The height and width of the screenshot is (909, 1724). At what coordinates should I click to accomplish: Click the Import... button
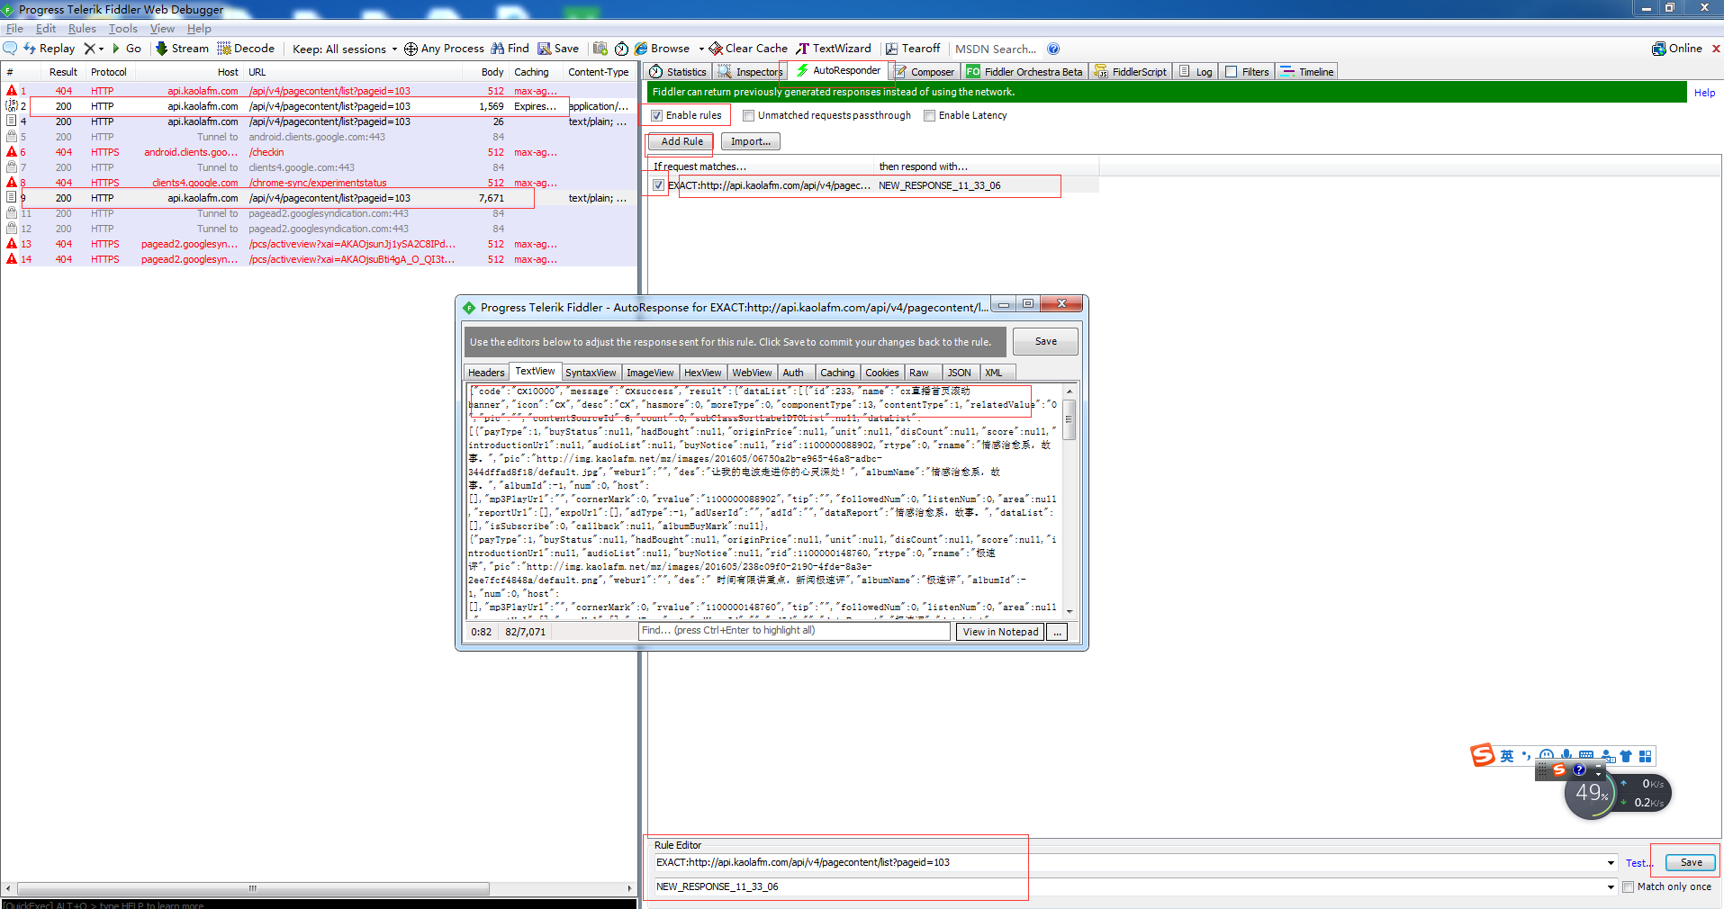(751, 141)
